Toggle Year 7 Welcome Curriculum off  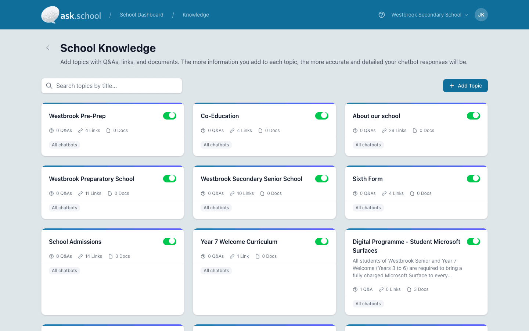click(x=322, y=242)
